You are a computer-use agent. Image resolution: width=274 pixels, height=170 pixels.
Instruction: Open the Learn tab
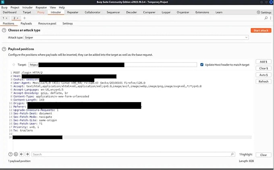(x=219, y=12)
